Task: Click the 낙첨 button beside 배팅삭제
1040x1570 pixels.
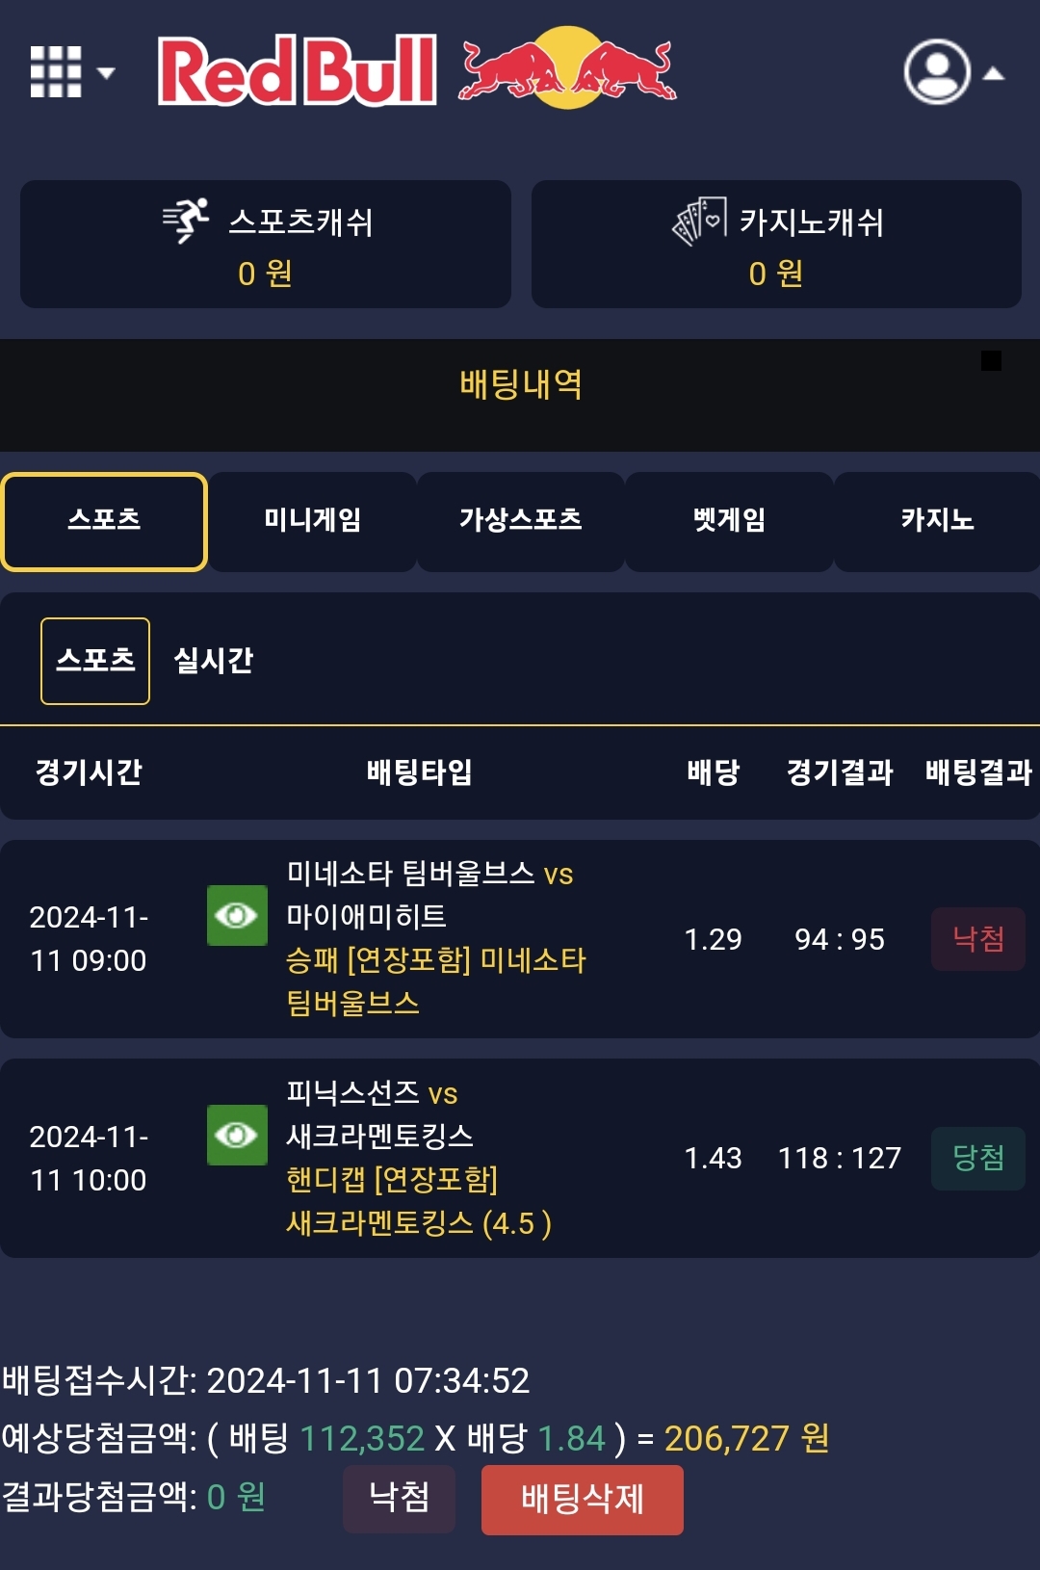Action: pos(399,1498)
